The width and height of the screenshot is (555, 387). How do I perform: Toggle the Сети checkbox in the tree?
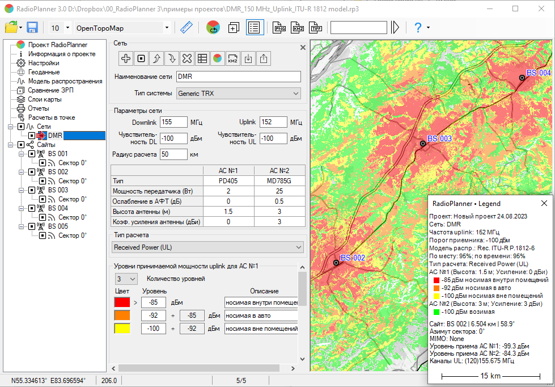[21, 127]
